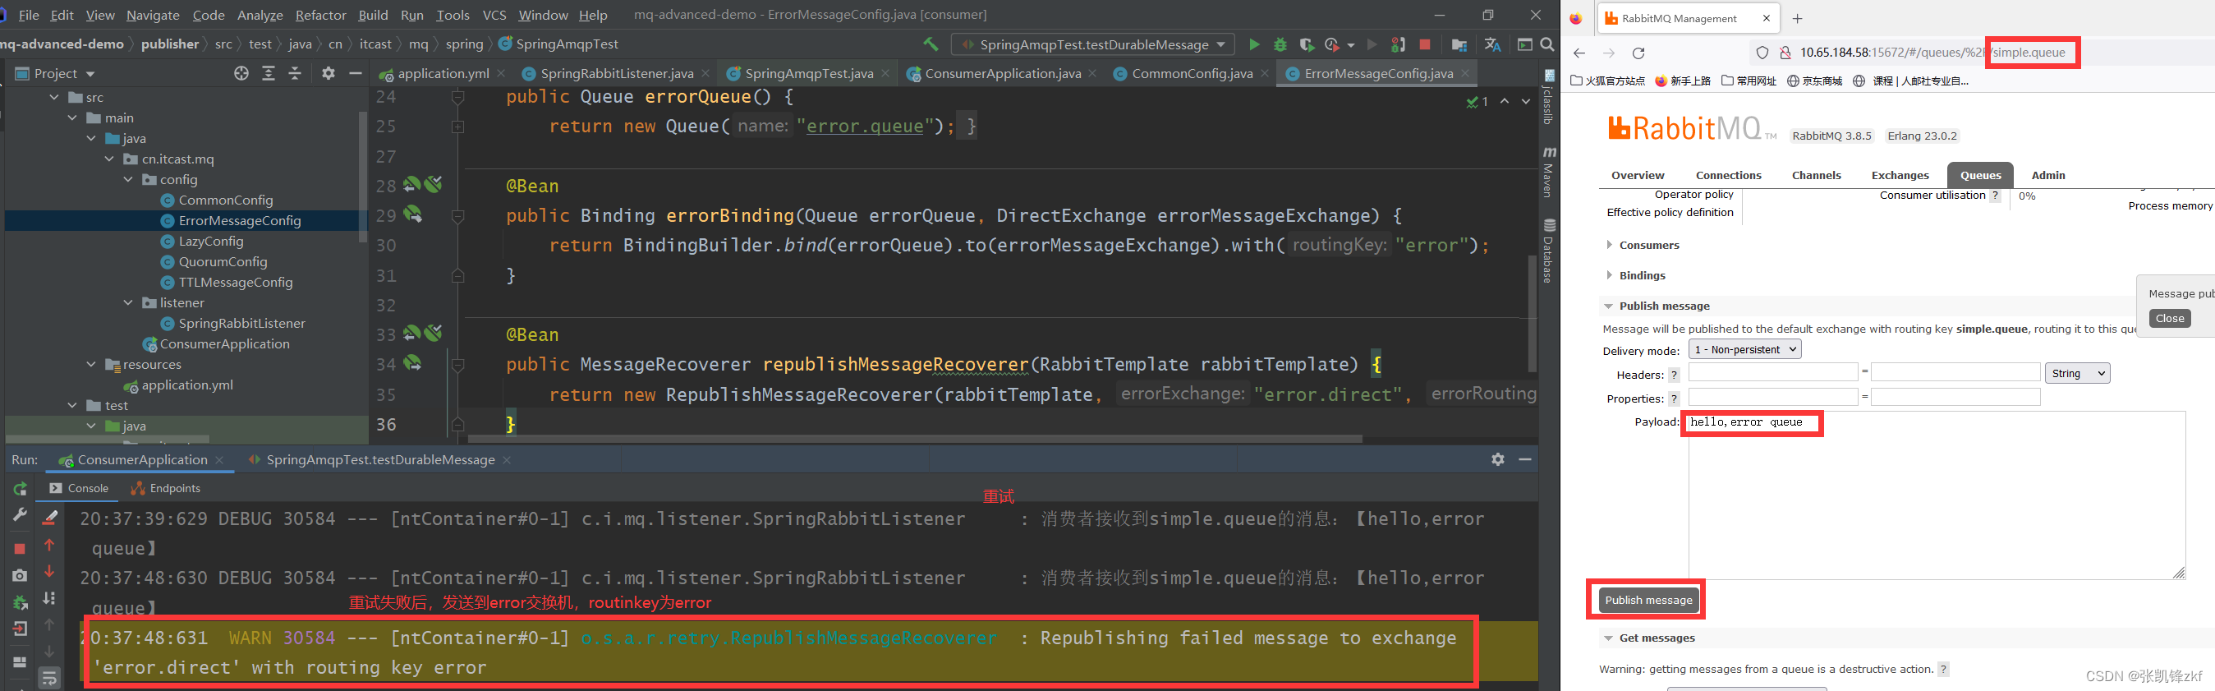Viewport: 2215px width, 691px height.
Task: Open the Project view selector dropdown
Action: (56, 74)
